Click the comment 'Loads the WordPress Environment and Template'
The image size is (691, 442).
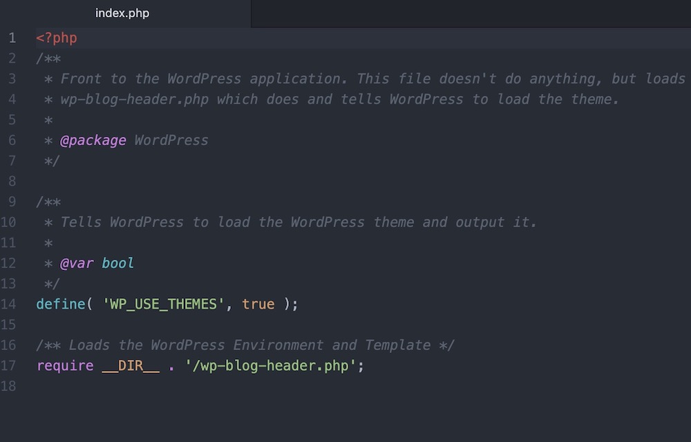(x=249, y=345)
